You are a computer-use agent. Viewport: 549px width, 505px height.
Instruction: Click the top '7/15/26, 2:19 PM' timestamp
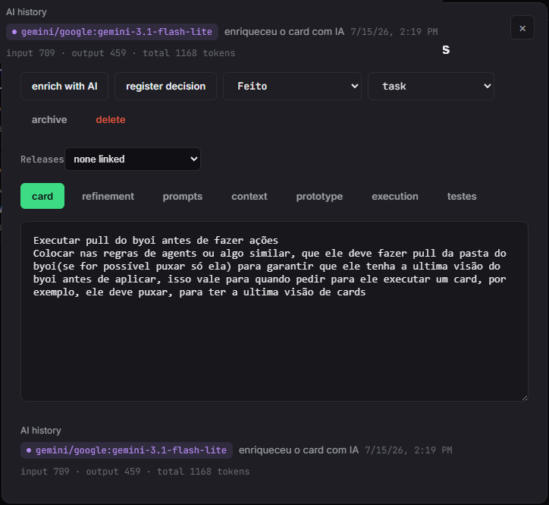point(394,32)
